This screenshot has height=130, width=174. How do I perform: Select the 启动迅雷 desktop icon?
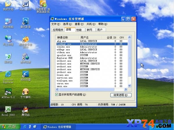tap(26, 76)
